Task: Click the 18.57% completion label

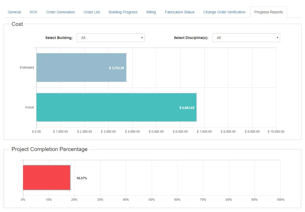Action: [x=82, y=178]
